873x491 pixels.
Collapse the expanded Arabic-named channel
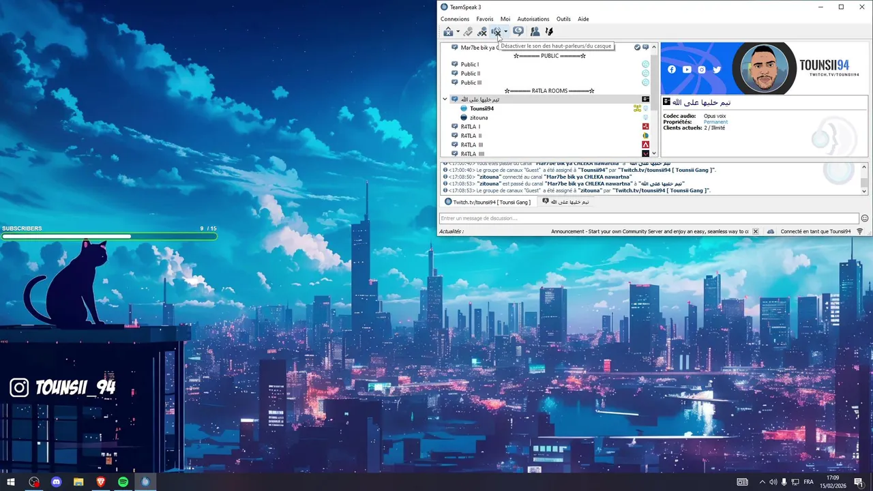[445, 100]
